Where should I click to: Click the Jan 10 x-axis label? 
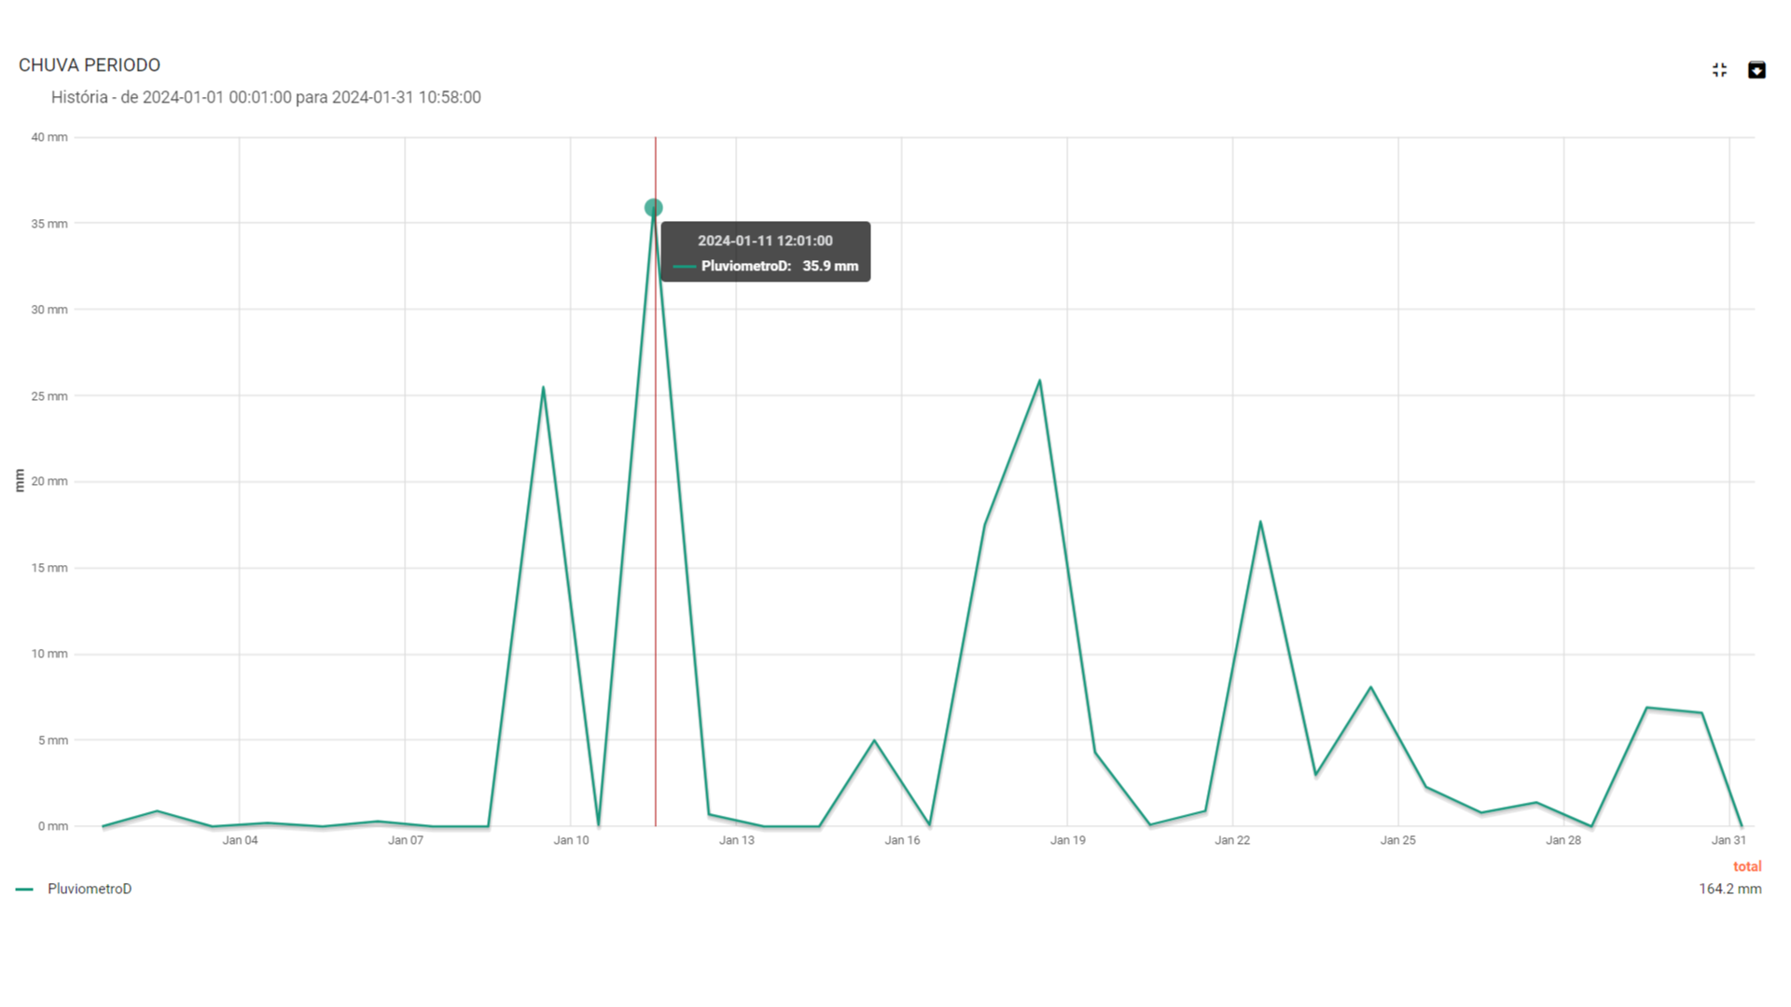click(x=571, y=840)
